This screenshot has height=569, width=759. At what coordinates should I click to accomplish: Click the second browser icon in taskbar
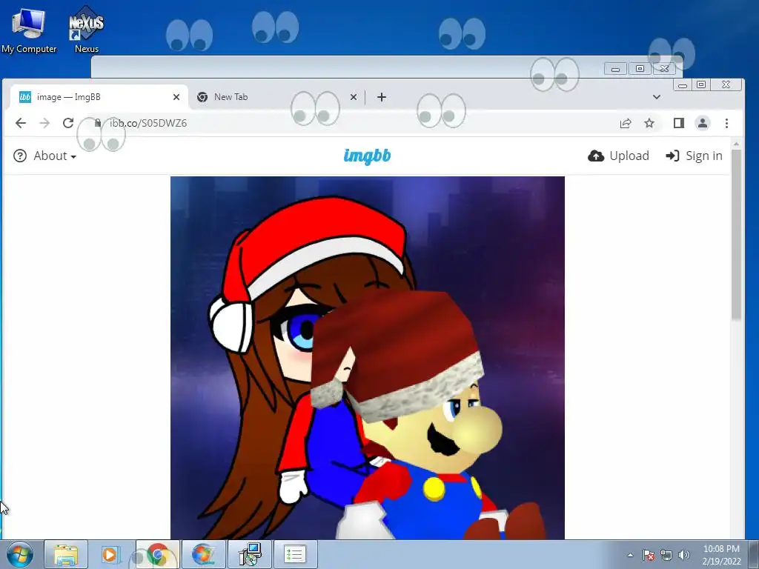pyautogui.click(x=203, y=554)
